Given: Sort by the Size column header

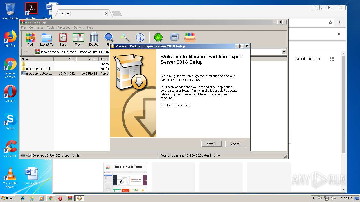Looking at the screenshot, I should coord(65,59).
